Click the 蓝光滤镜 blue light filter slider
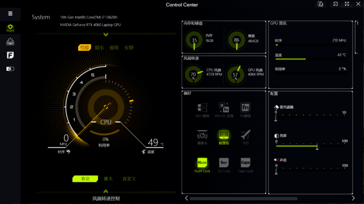 coord(310,118)
